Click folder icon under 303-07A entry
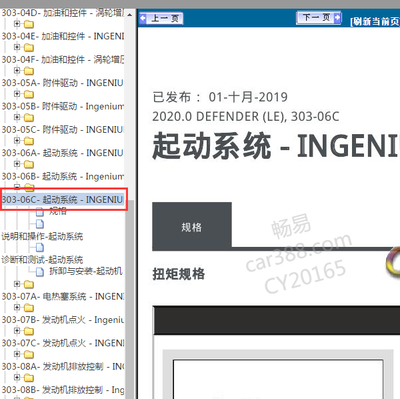Image resolution: width=400 pixels, height=399 pixels. (29, 308)
